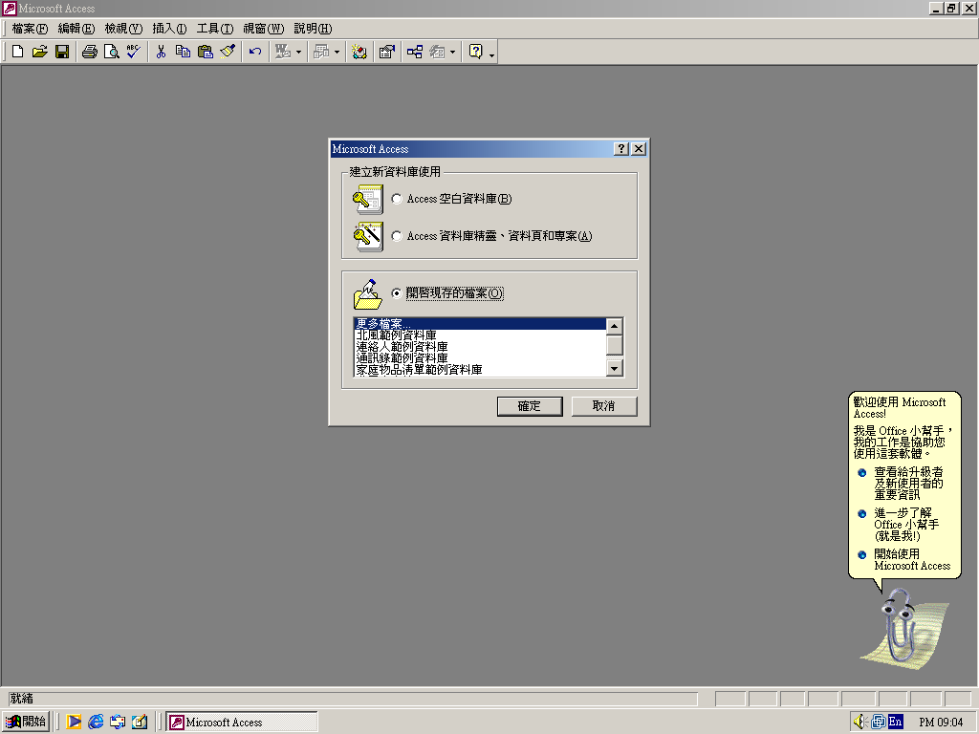Click the Properties toolbar icon

387,52
